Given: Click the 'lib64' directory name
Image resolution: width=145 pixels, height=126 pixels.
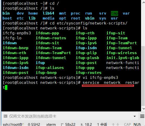Looking at the screenshot, I should [48, 13].
